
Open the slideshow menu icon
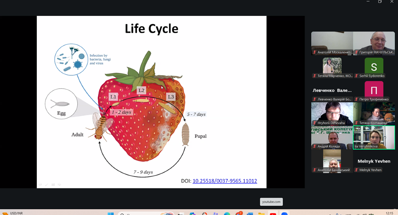click(x=53, y=185)
